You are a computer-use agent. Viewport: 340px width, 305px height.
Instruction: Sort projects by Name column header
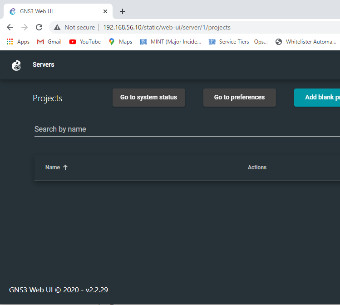click(53, 167)
